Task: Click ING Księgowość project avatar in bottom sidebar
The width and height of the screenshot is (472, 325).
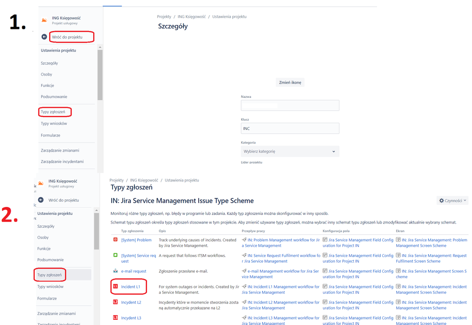Action: (41, 183)
